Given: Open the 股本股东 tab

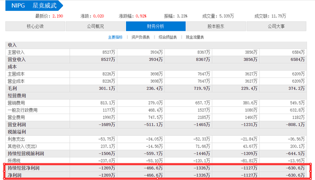Looking at the screenshot, I should click(x=216, y=26).
